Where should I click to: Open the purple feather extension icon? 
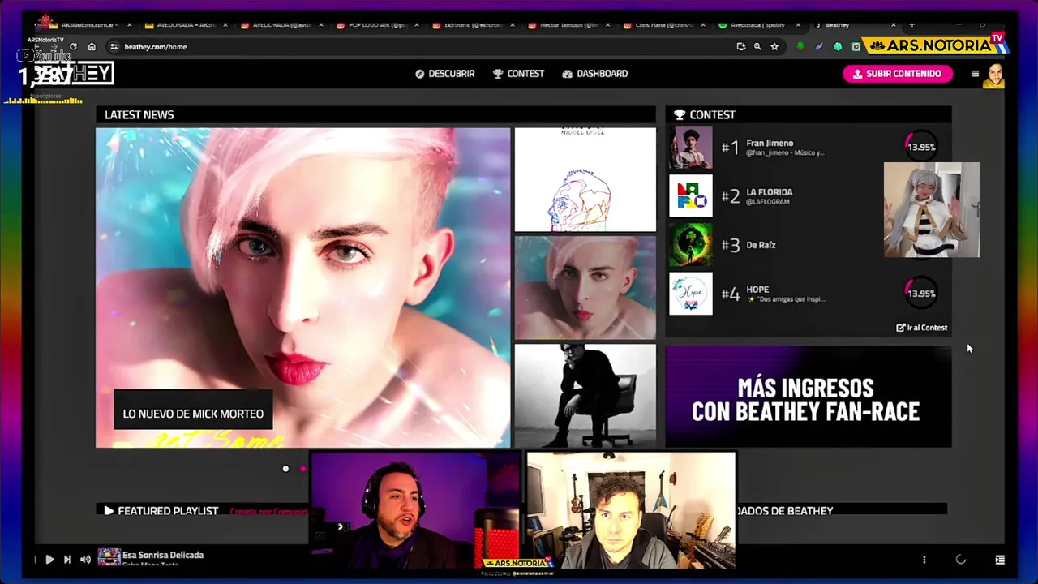[x=819, y=46]
